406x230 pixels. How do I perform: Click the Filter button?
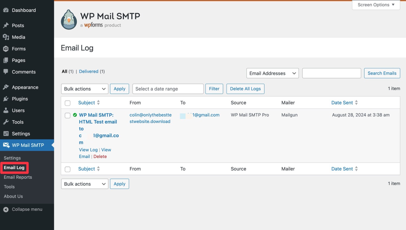[214, 89]
